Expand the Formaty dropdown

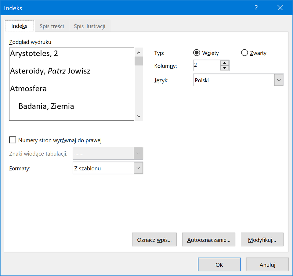pyautogui.click(x=138, y=168)
